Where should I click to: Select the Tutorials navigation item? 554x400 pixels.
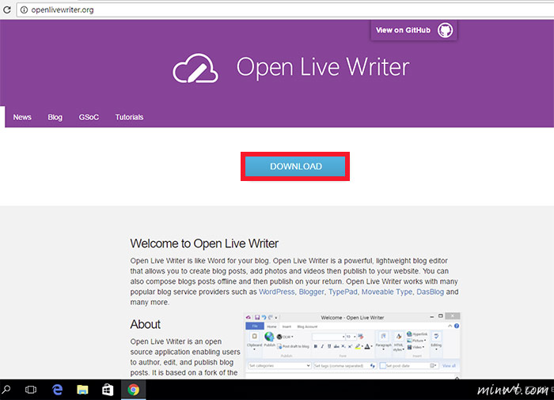(x=129, y=117)
